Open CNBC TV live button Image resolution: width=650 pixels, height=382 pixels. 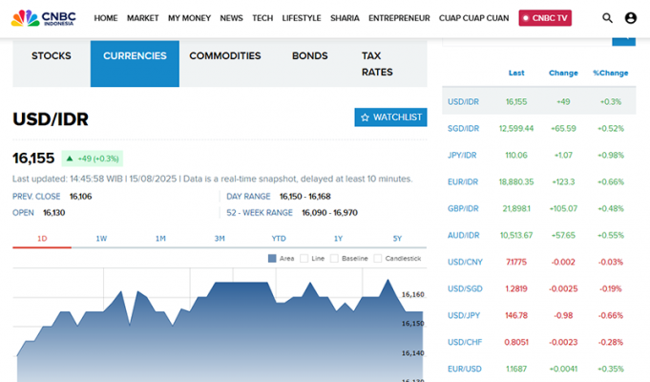[x=545, y=18]
